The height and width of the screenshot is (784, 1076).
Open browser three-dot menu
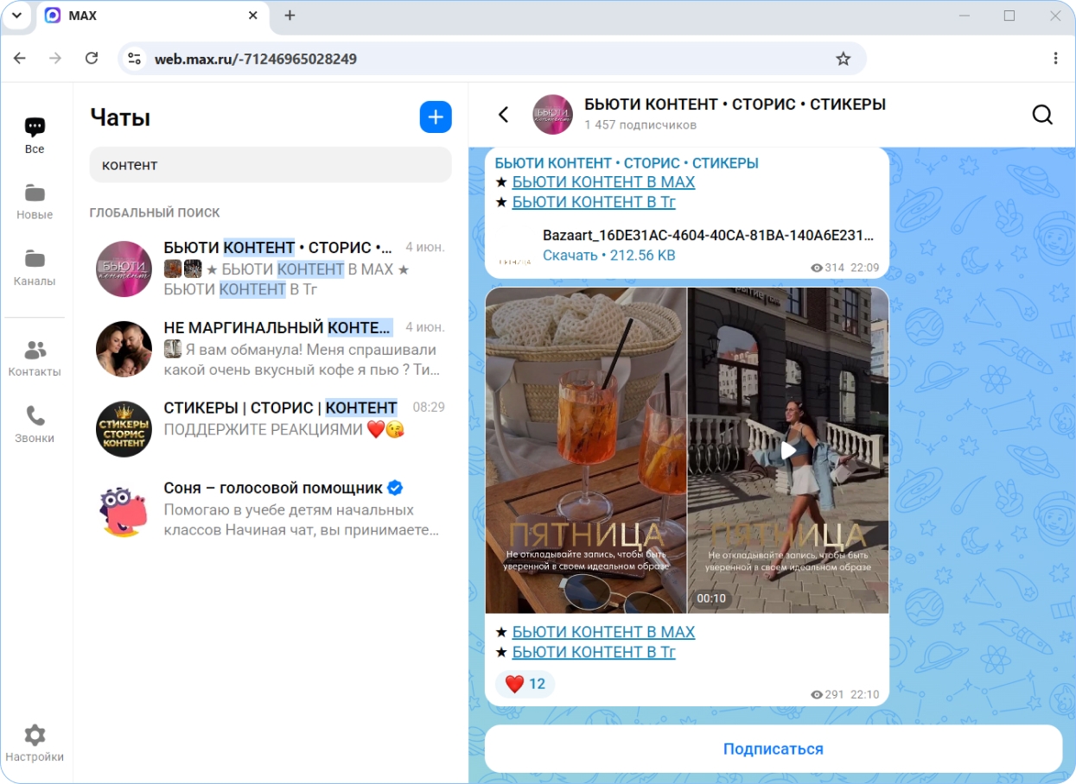click(1055, 59)
